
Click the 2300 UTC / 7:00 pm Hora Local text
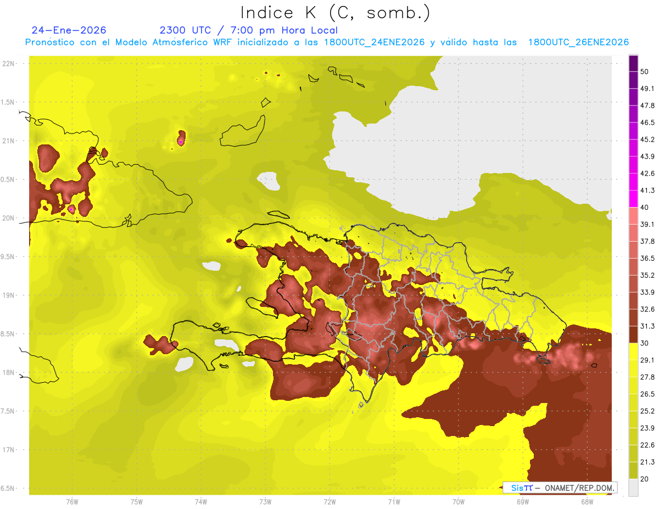click(x=248, y=30)
